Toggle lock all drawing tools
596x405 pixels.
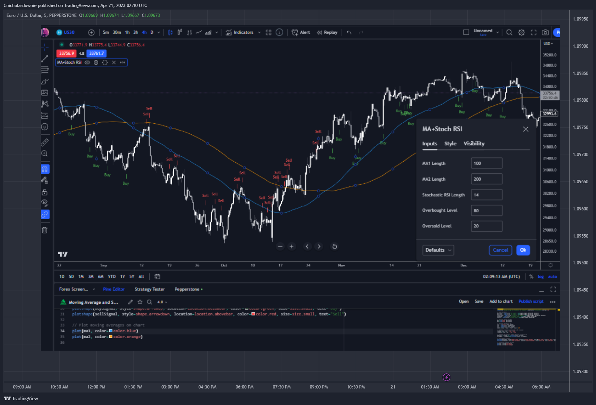(45, 192)
